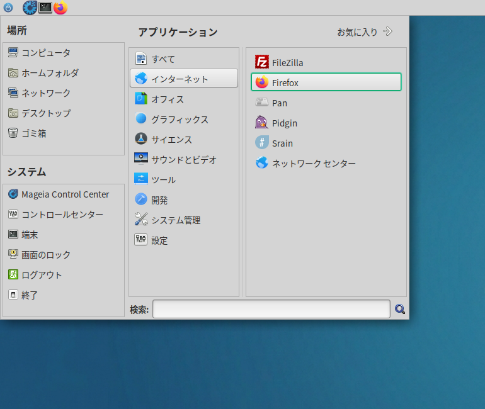Select サウンドとビデオ category
This screenshot has height=409, width=485.
pos(184,159)
